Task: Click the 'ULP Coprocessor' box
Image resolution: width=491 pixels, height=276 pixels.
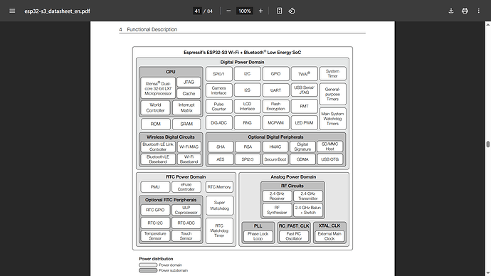Action: (186, 210)
